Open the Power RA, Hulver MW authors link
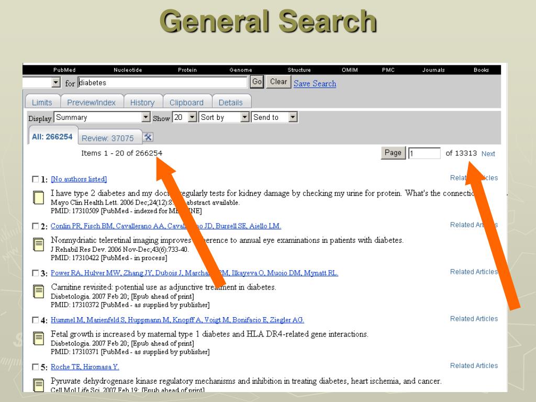Screen dimensions: 536x402 pyautogui.click(x=194, y=273)
